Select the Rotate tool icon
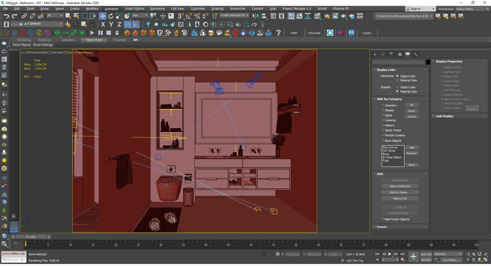The image size is (491, 266). (110, 16)
